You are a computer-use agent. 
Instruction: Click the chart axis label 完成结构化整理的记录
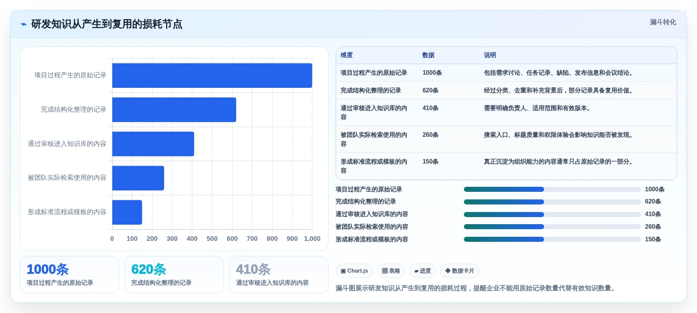(74, 110)
